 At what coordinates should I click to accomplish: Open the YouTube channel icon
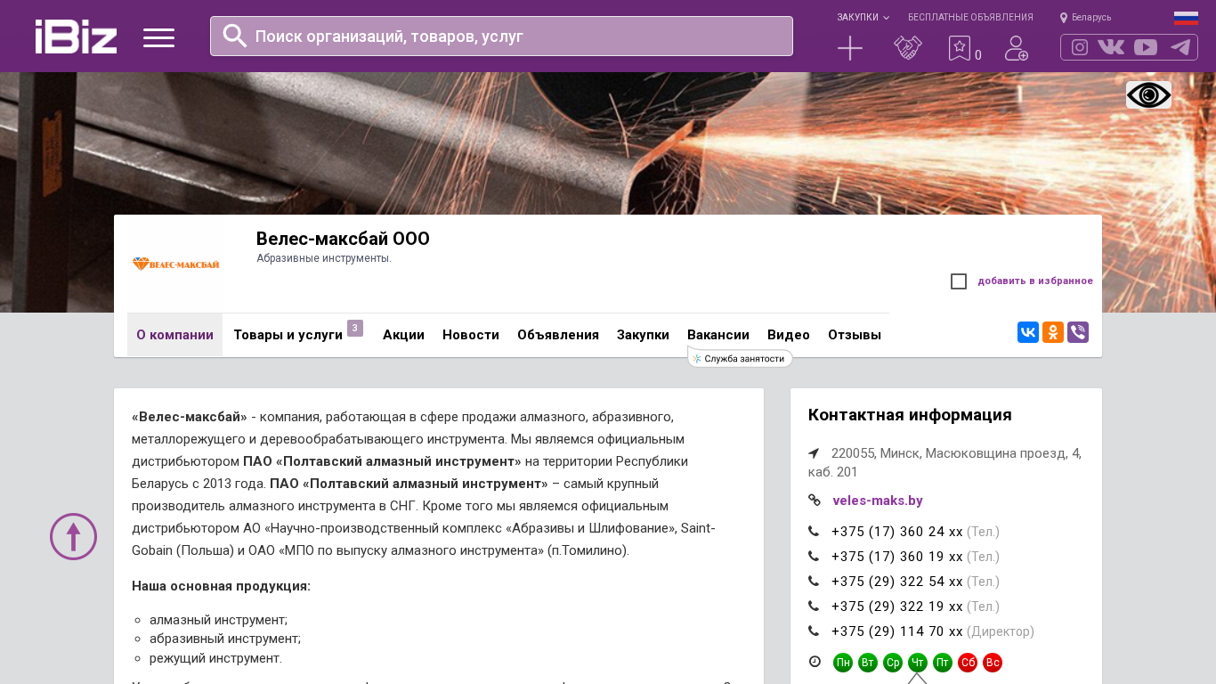tap(1146, 47)
